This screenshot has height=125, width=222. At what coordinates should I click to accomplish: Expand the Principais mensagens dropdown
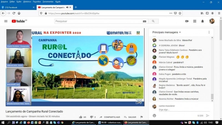coord(167,32)
